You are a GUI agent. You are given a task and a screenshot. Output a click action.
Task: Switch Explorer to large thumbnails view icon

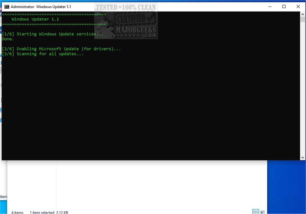click(x=263, y=212)
